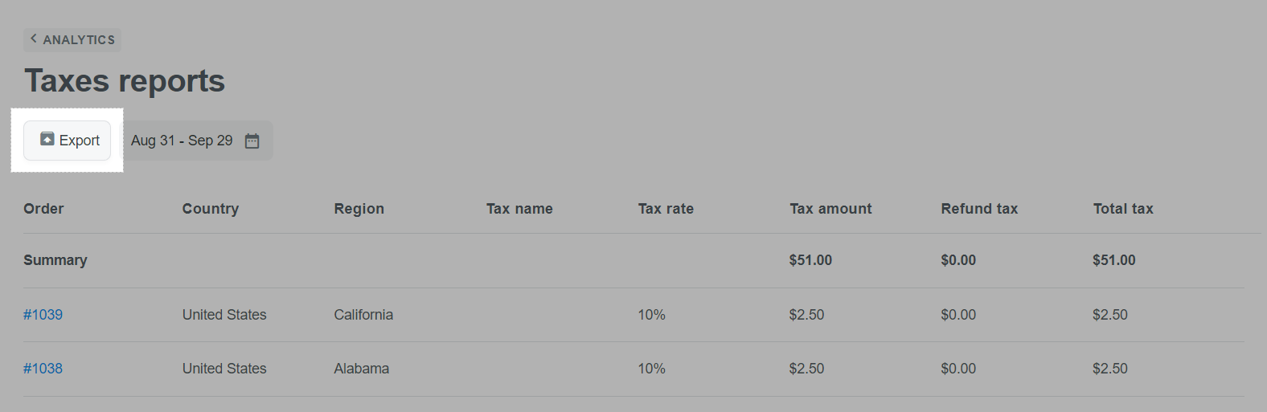The image size is (1267, 412).
Task: Select the Tax amount column header
Action: tap(830, 209)
